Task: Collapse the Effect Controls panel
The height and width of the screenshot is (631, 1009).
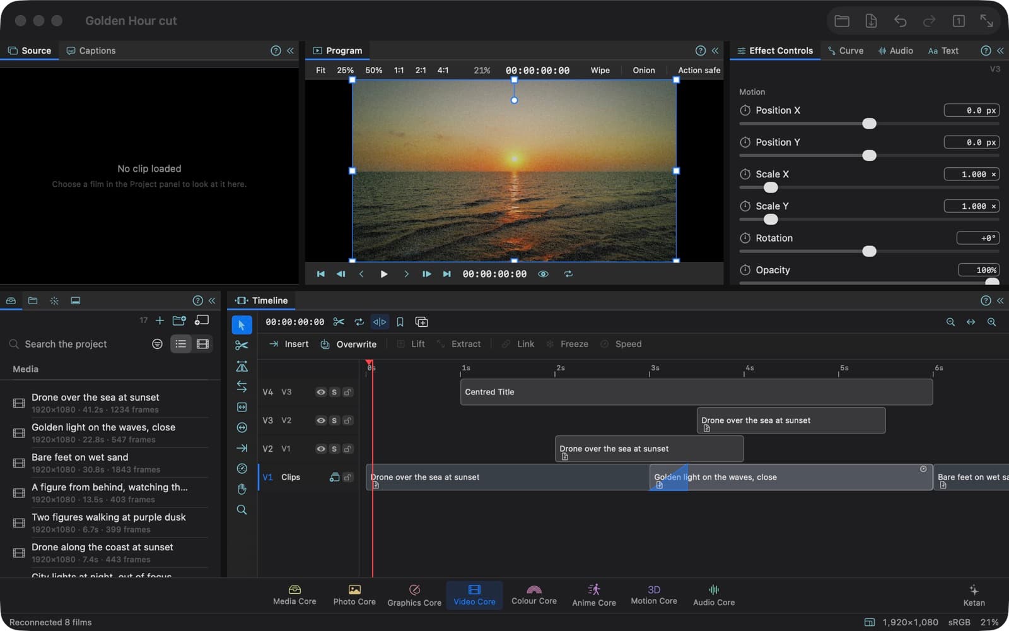Action: [1000, 50]
